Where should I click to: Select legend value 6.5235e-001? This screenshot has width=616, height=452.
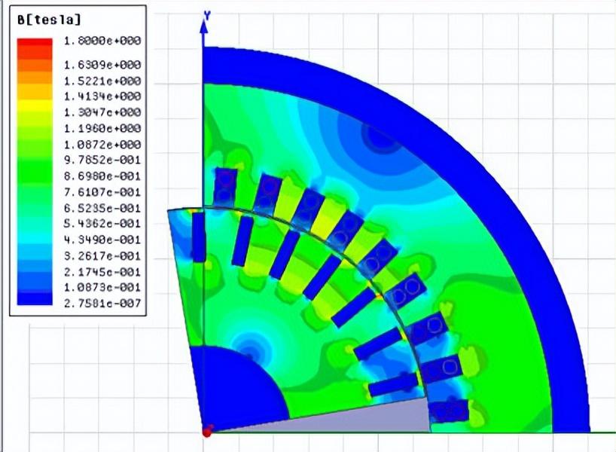click(x=102, y=208)
